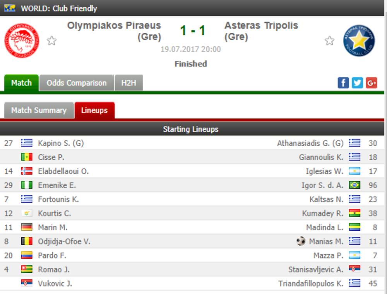This screenshot has width=387, height=294.
Task: Click the Asteras Tripolis team name
Action: (x=261, y=31)
